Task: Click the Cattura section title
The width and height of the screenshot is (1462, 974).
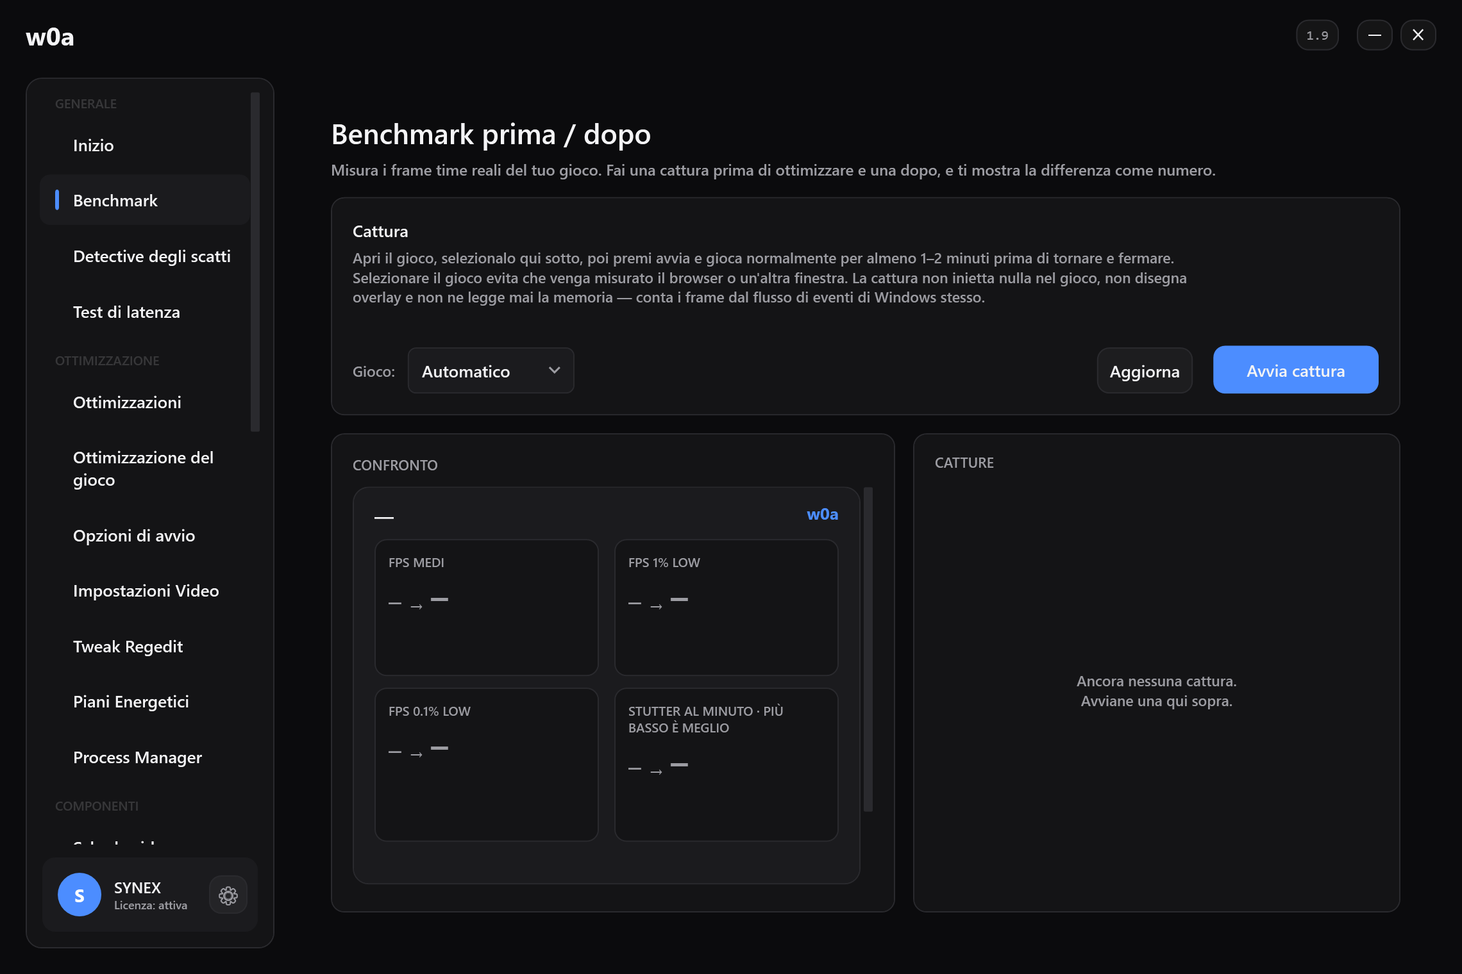Action: [x=380, y=231]
